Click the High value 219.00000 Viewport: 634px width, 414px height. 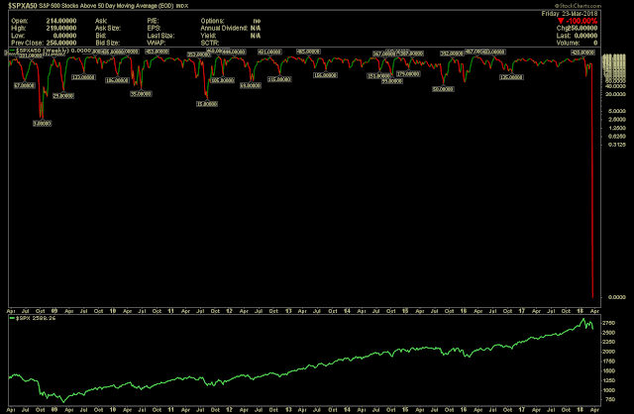(x=61, y=28)
